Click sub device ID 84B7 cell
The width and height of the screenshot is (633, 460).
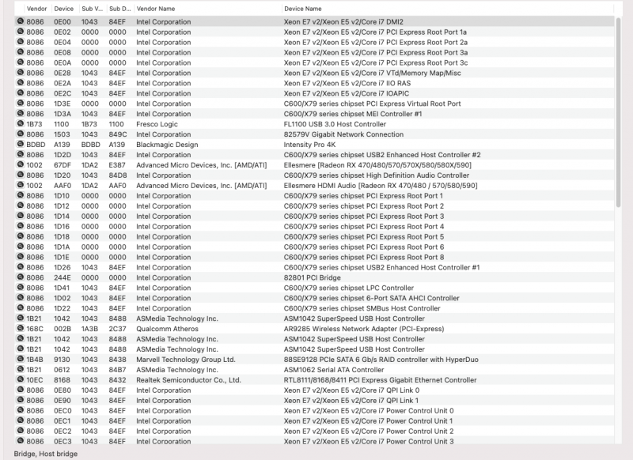coord(117,370)
